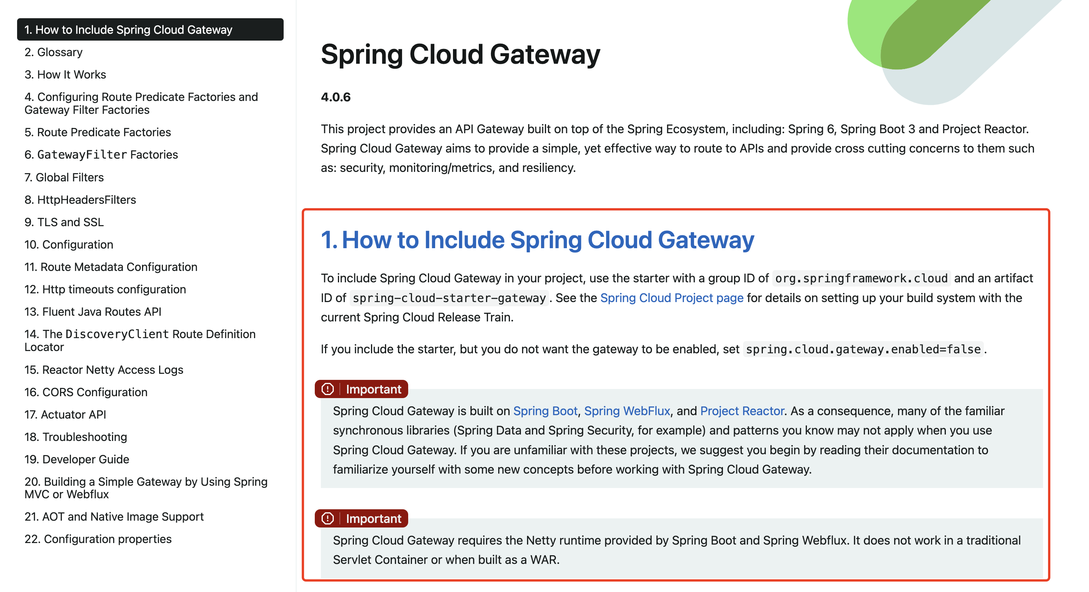Open the Spring Cloud Project page link
Image resolution: width=1089 pixels, height=592 pixels.
671,298
